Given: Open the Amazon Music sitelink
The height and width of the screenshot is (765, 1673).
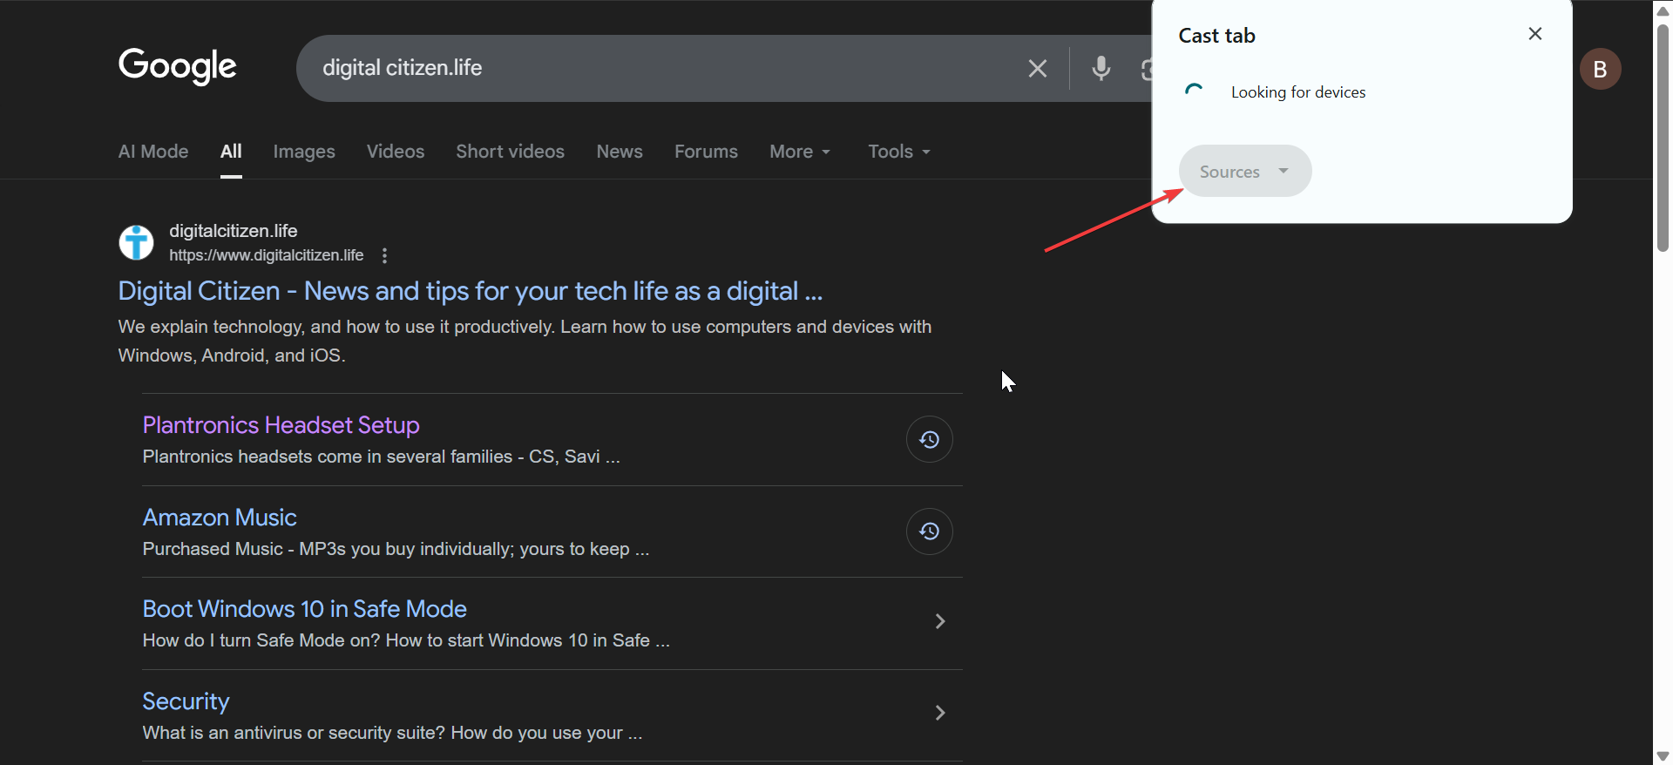Looking at the screenshot, I should 220,518.
